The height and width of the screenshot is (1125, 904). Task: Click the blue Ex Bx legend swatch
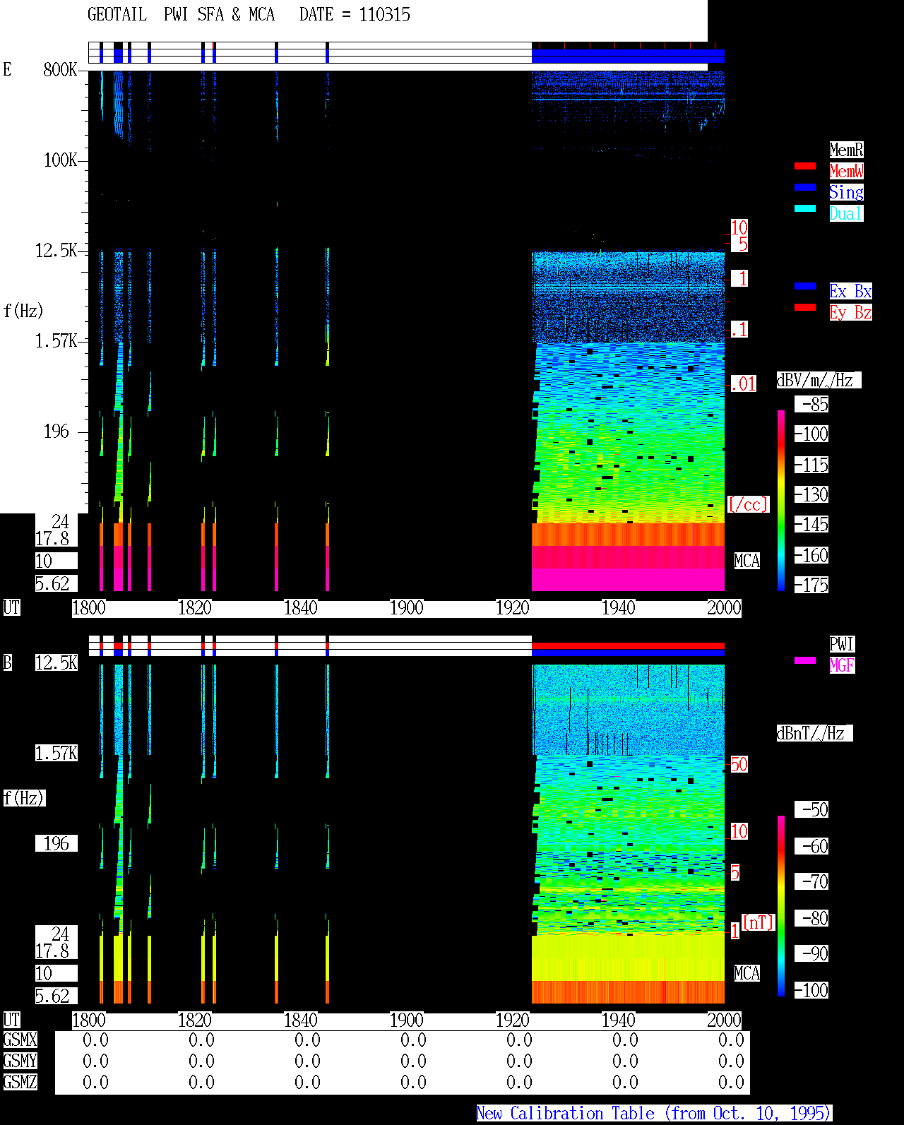[805, 286]
